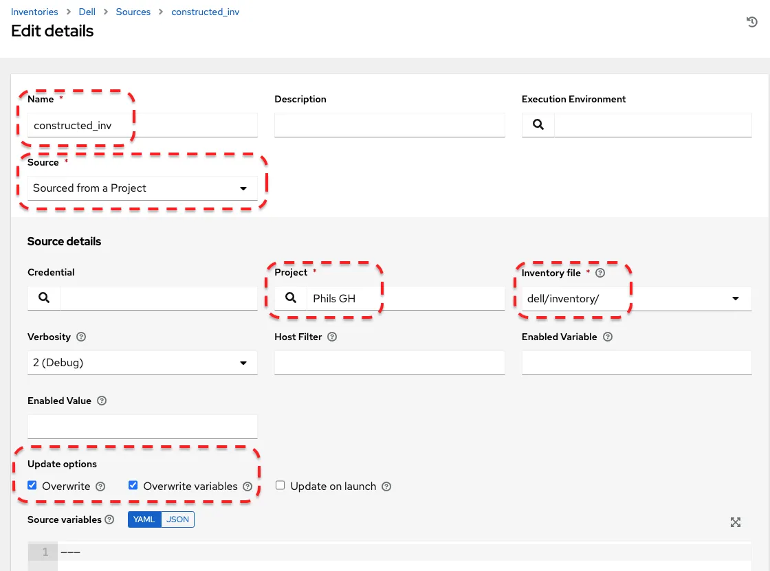The image size is (770, 571).
Task: Switch source variables to JSON
Action: pyautogui.click(x=177, y=519)
